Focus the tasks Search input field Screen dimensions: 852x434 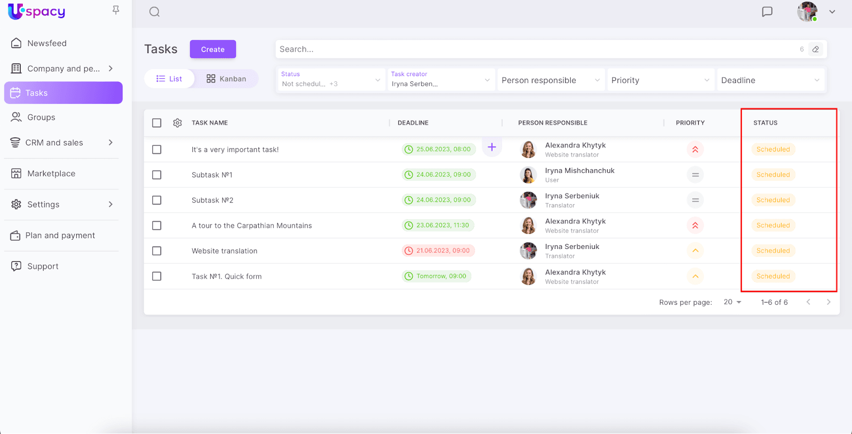coord(532,49)
